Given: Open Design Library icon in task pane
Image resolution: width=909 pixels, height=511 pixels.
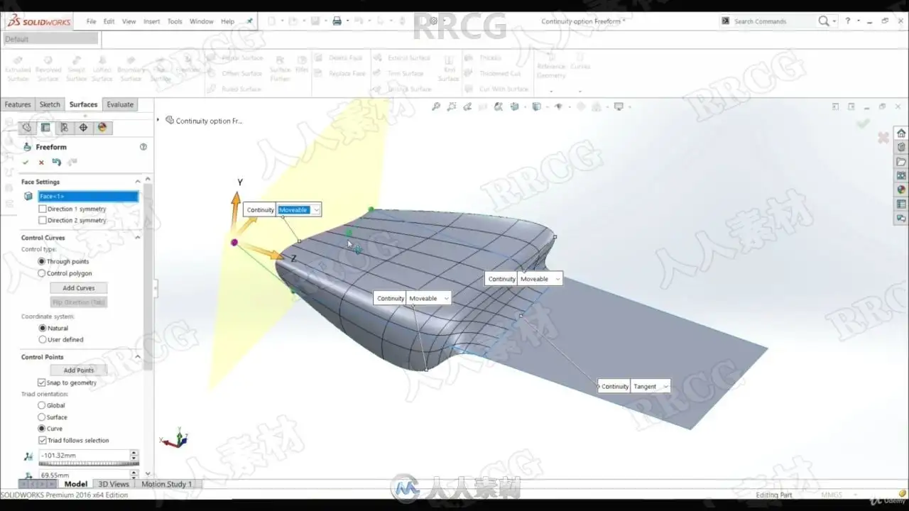Looking at the screenshot, I should pyautogui.click(x=901, y=148).
